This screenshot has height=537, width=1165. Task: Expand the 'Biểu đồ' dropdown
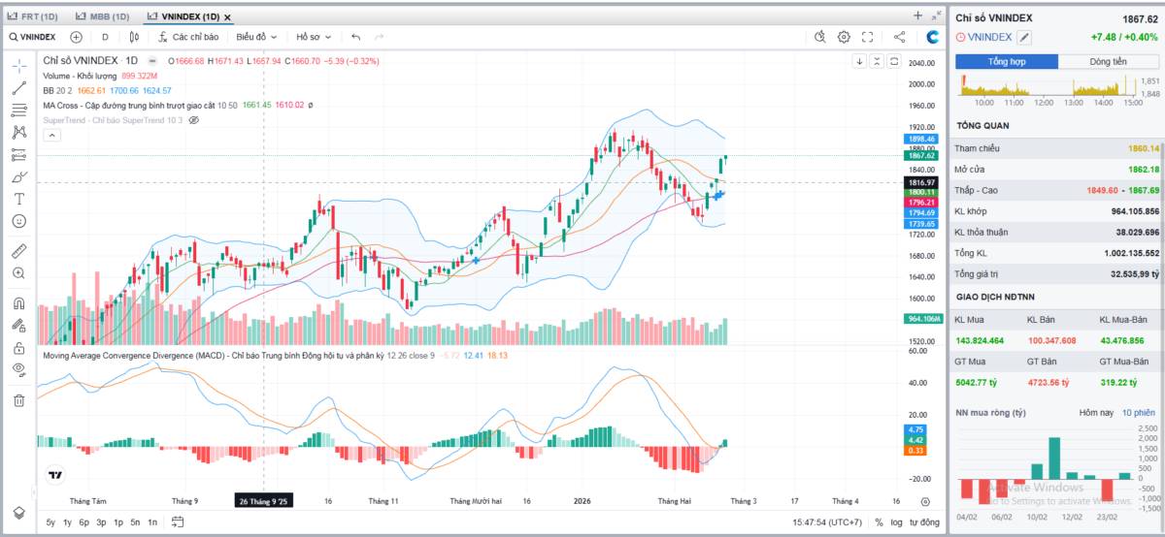(256, 37)
